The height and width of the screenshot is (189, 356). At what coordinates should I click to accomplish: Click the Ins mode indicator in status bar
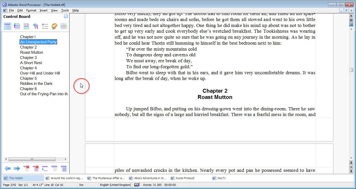[x=81, y=185]
